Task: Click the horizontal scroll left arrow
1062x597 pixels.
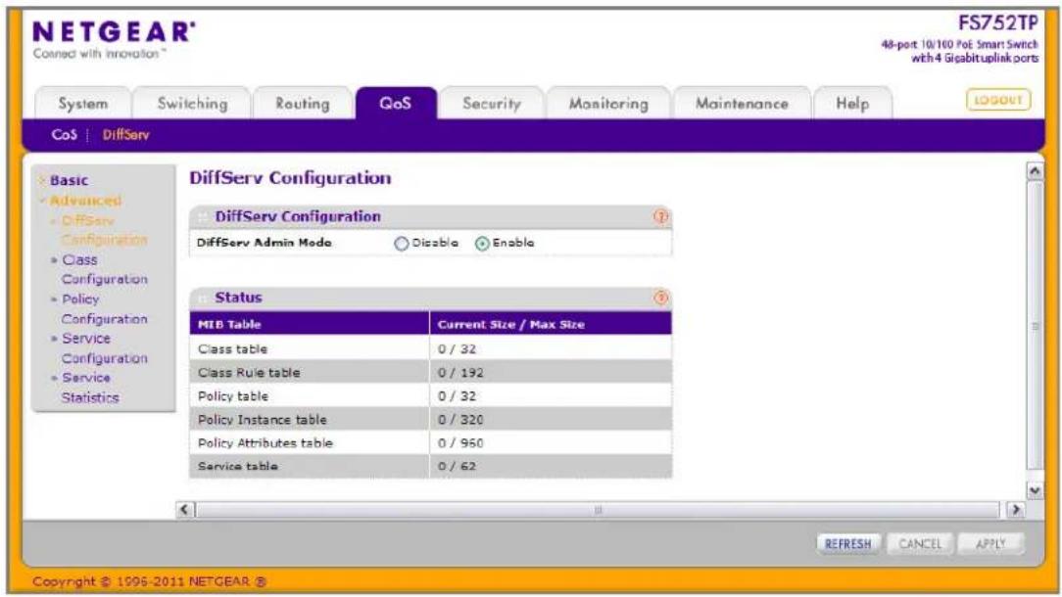Action: [185, 510]
